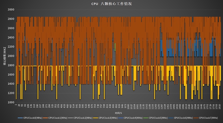Select the 1400 y-axis value
Image resolution: width=223 pixels, height=123 pixels.
tap(11, 84)
